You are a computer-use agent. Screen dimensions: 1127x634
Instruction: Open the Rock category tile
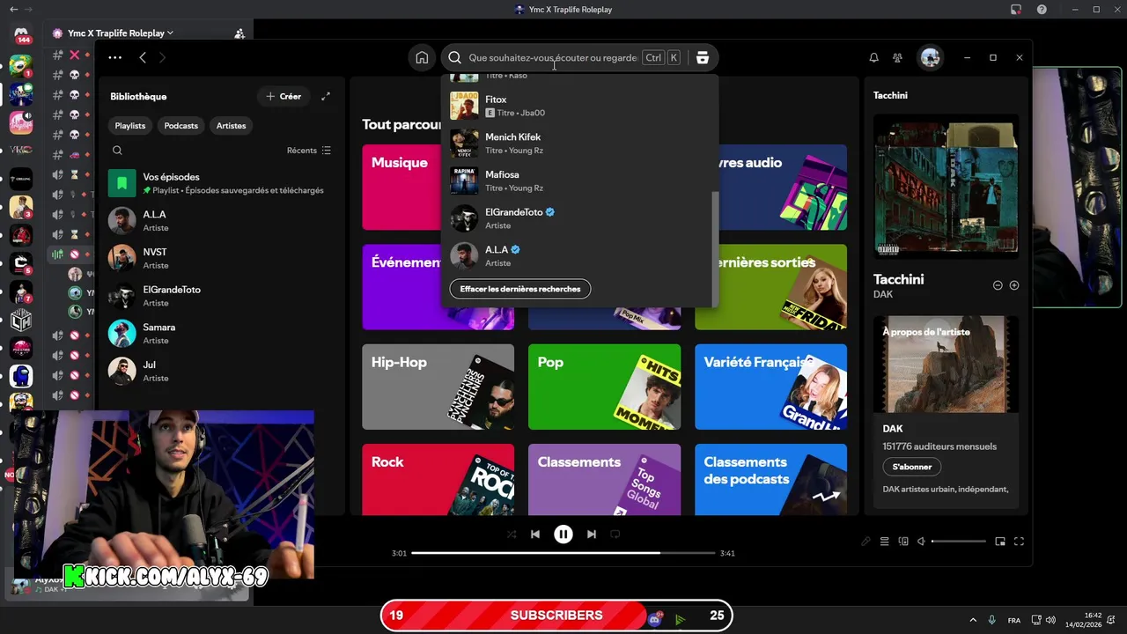438,479
